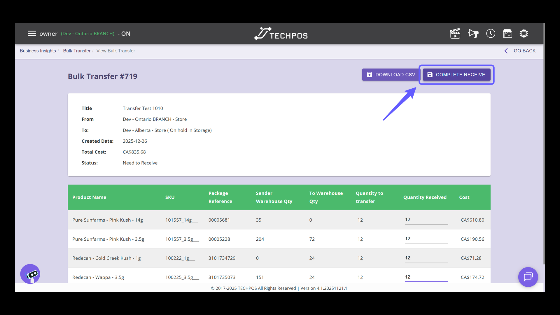Image resolution: width=560 pixels, height=315 pixels.
Task: Click GO BACK in the navigation bar
Action: click(x=525, y=51)
